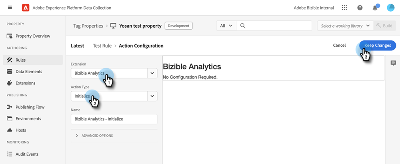Open the Action Type dropdown arrow
The height and width of the screenshot is (164, 400).
[x=152, y=96]
